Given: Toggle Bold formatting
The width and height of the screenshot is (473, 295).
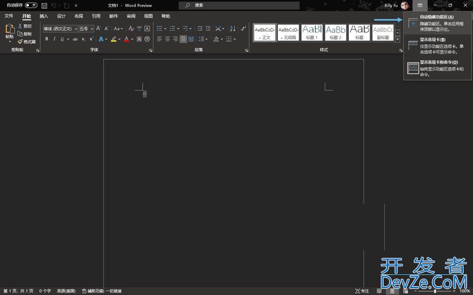Looking at the screenshot, I should click(47, 39).
